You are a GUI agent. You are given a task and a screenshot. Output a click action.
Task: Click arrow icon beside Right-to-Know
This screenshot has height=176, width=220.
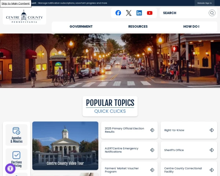[212, 130]
